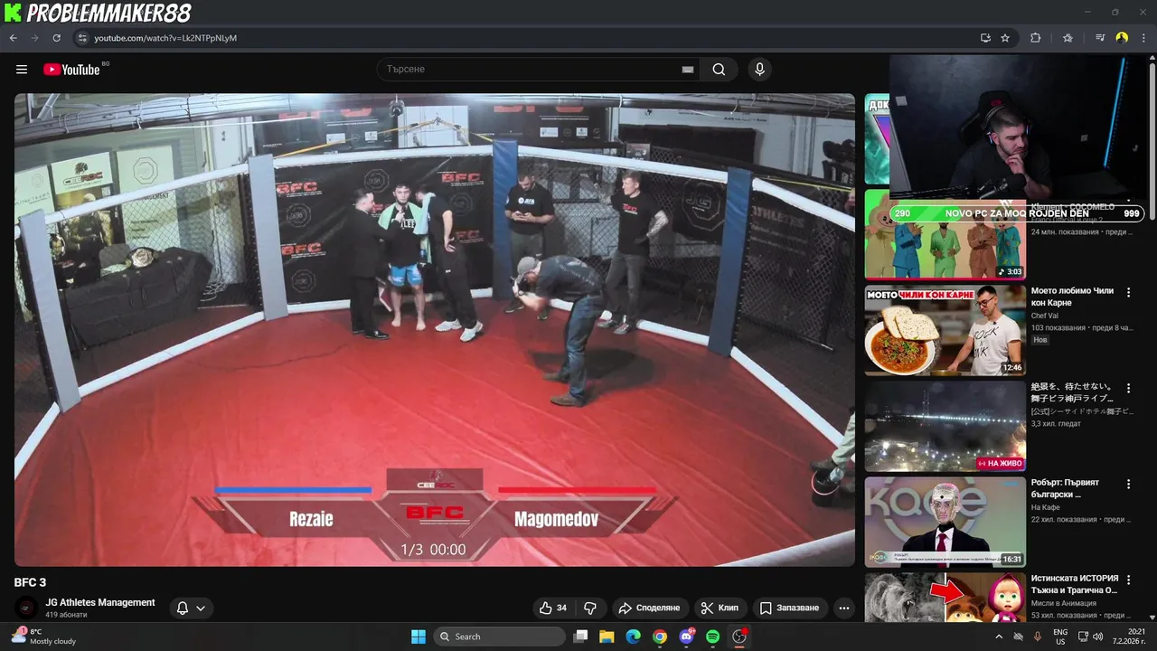Open ENG US language switcher
The height and width of the screenshot is (651, 1157).
click(x=1060, y=637)
